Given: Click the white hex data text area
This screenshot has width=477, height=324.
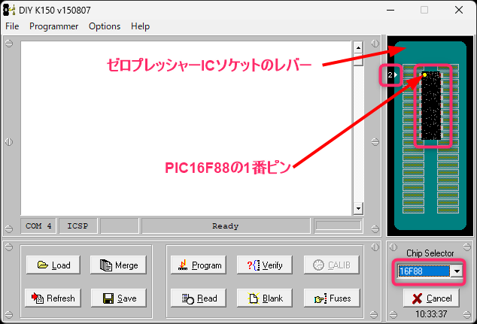Looking at the screenshot, I should click(186, 128).
